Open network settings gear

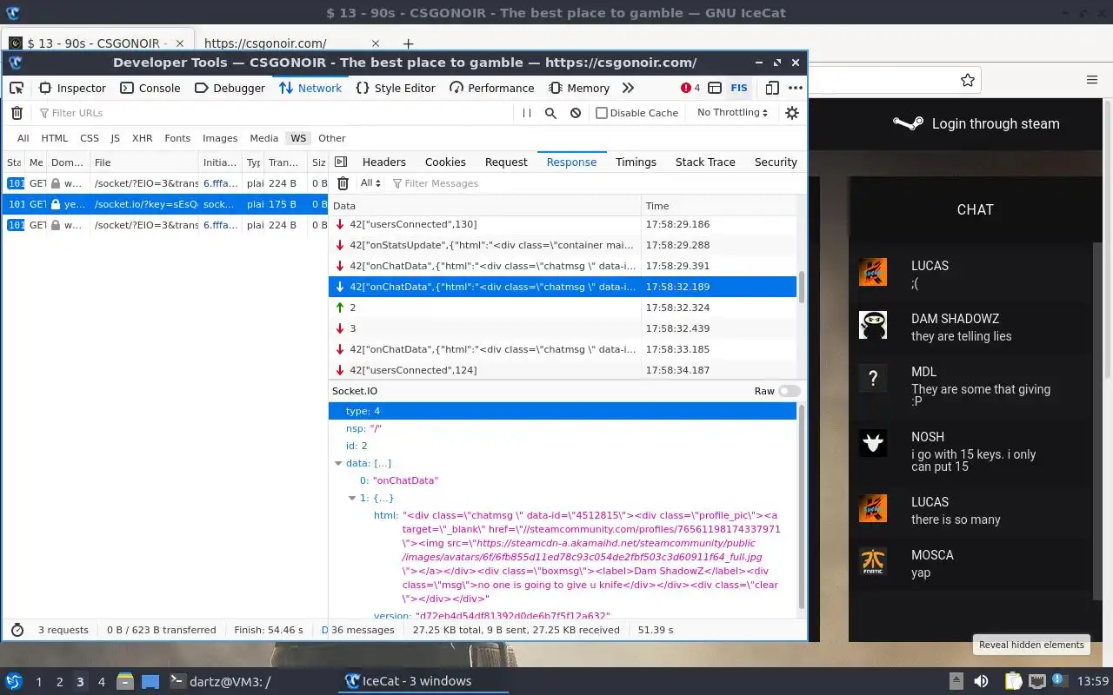(792, 113)
